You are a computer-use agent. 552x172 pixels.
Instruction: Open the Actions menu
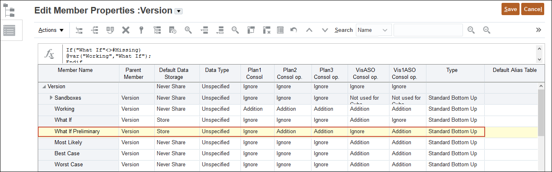(x=51, y=30)
